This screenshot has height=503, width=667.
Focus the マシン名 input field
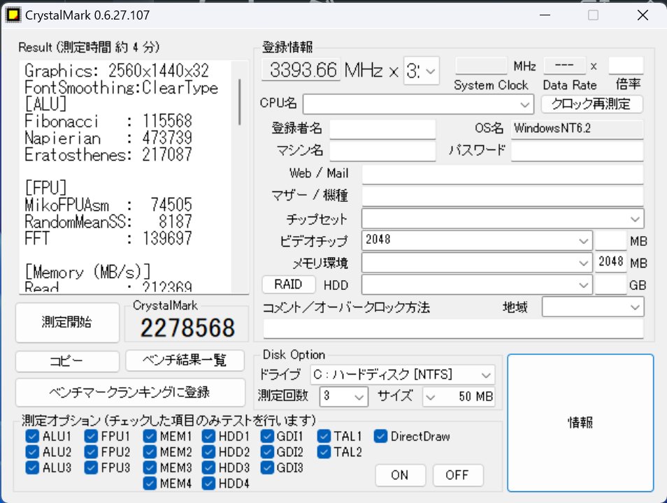(382, 151)
